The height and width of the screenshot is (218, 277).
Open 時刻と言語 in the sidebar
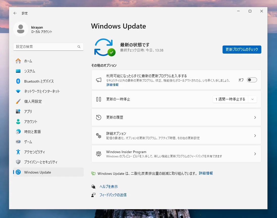[48, 132]
